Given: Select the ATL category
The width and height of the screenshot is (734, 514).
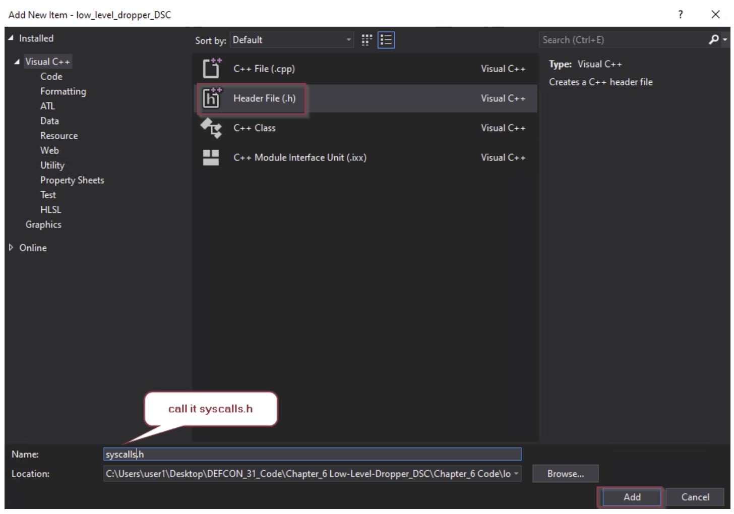Looking at the screenshot, I should (47, 106).
